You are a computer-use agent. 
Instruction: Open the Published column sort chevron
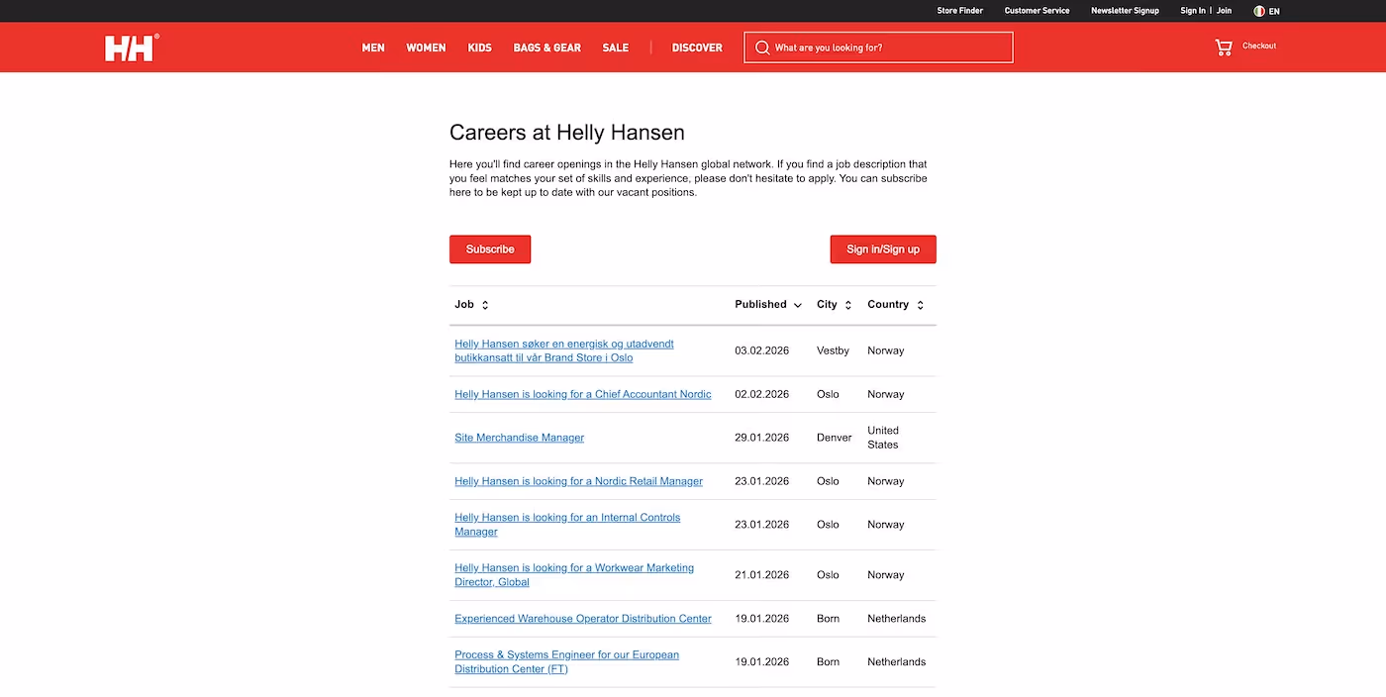point(800,305)
